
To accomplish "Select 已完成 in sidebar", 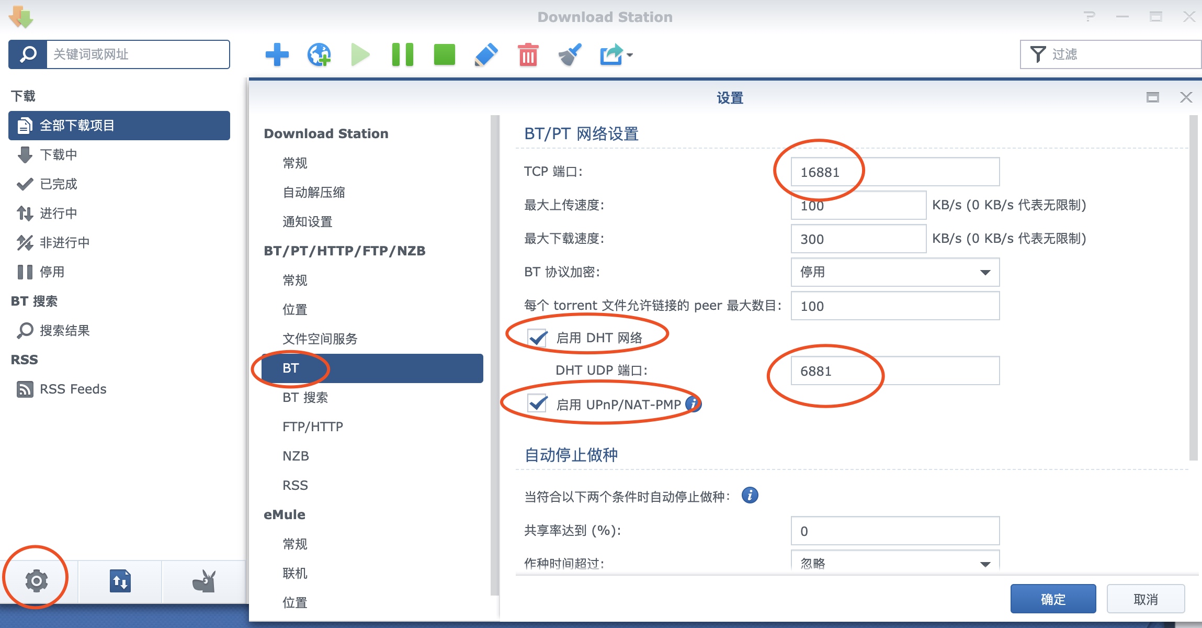I will (119, 184).
